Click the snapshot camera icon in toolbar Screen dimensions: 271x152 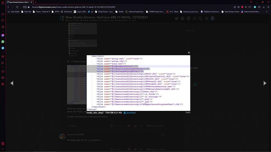238,7
